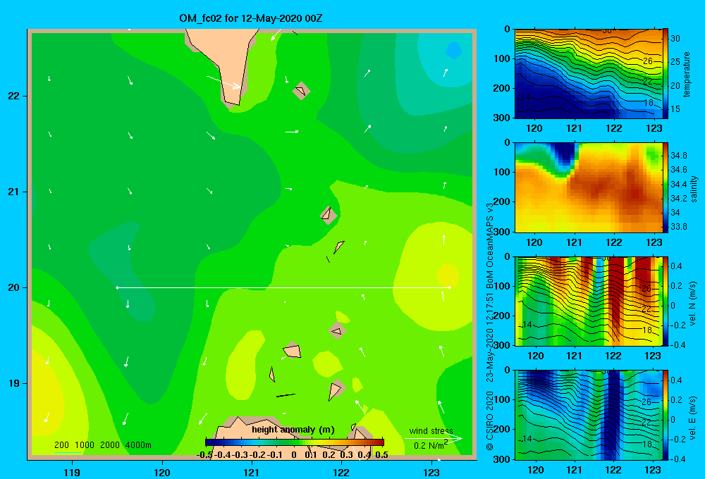705x479 pixels.
Task: Click the "-0.5" tick on the height anomaly bar
Action: point(204,455)
